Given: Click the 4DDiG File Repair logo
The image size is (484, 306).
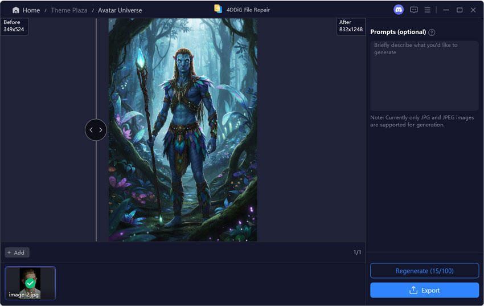Looking at the screenshot, I should pos(218,9).
